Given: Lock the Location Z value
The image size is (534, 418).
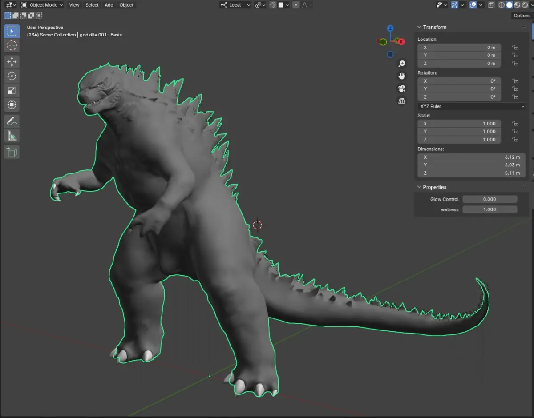Looking at the screenshot, I should tap(515, 64).
